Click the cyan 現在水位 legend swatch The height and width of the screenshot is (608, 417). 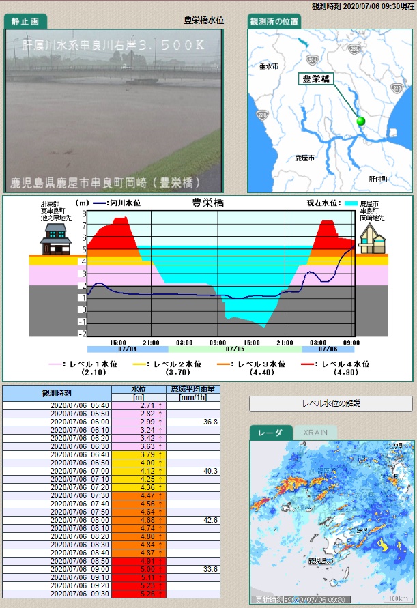351,203
